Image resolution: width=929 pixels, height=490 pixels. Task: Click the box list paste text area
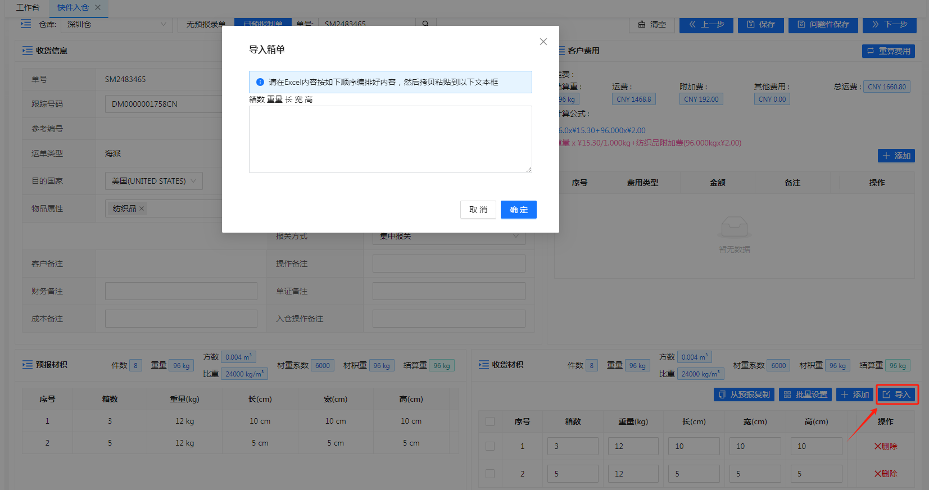click(x=390, y=139)
